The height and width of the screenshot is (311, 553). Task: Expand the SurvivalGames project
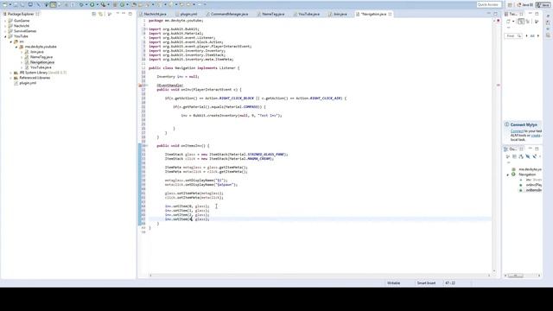6,31
